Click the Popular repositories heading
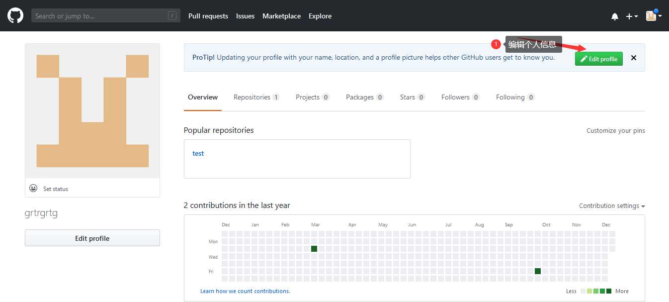 (219, 130)
